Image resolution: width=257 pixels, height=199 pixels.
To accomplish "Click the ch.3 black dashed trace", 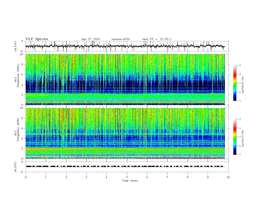I will (x=125, y=166).
